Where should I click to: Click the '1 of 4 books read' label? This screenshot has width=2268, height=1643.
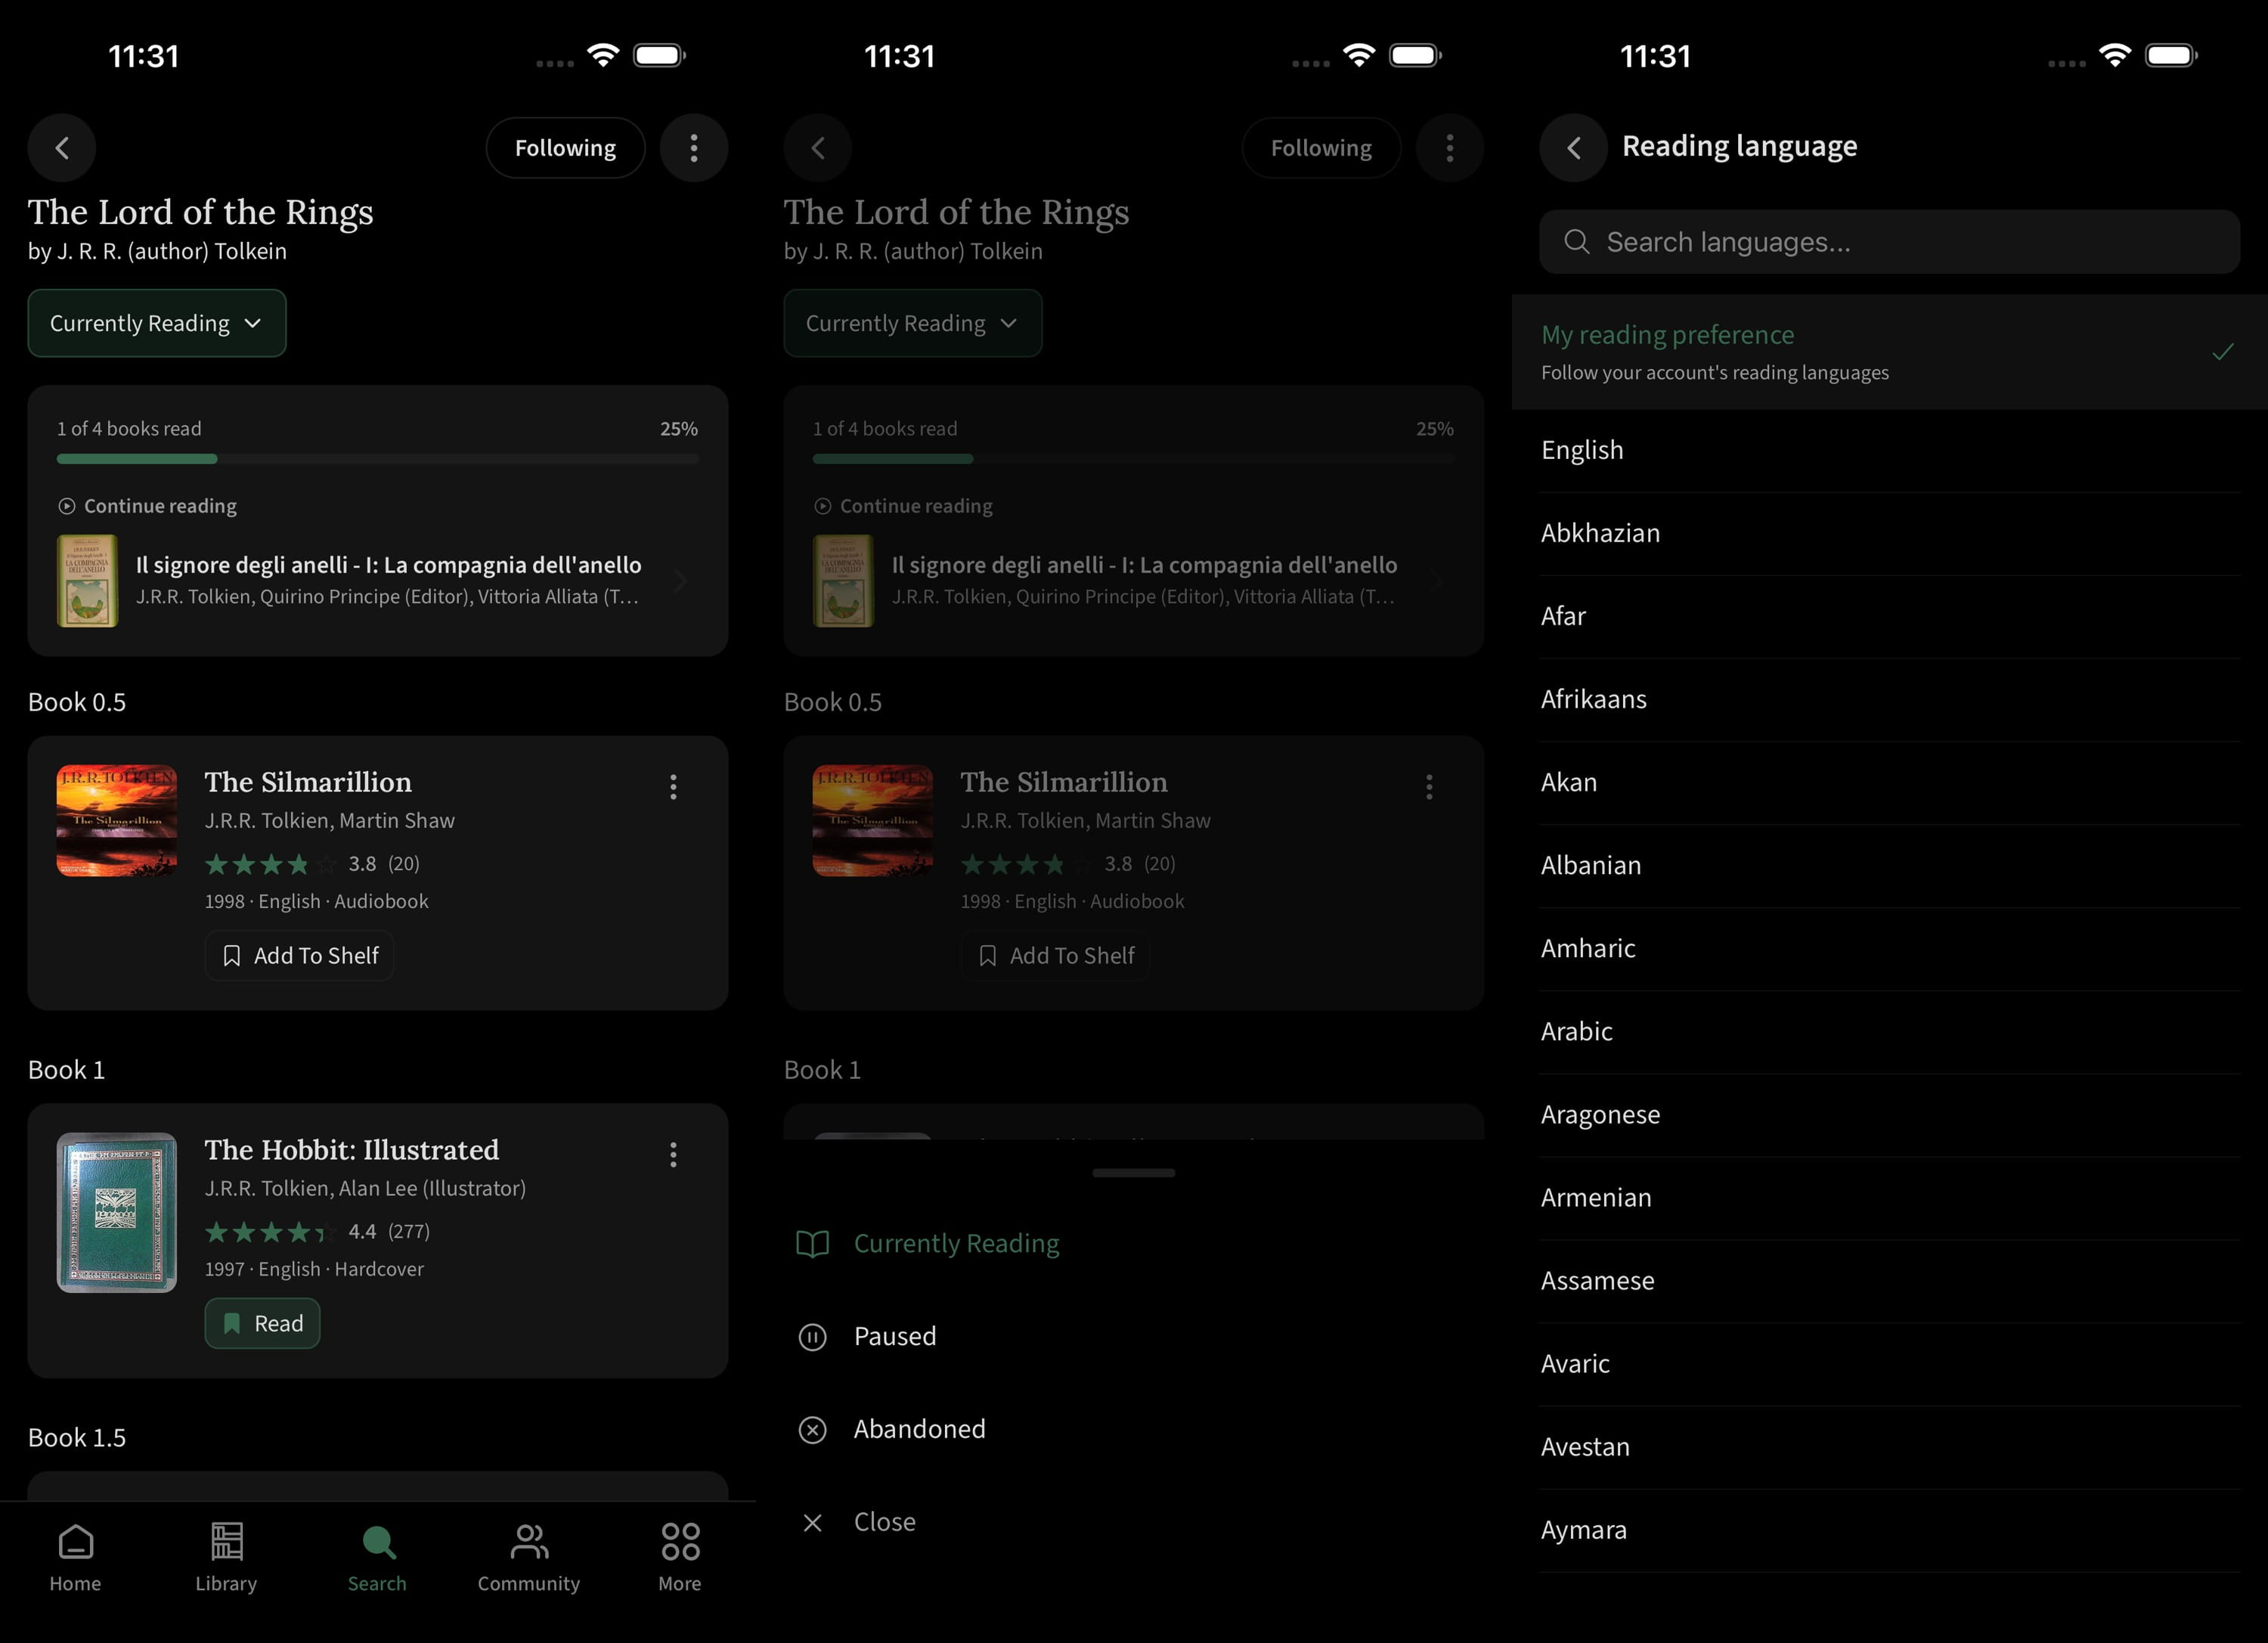pyautogui.click(x=129, y=429)
